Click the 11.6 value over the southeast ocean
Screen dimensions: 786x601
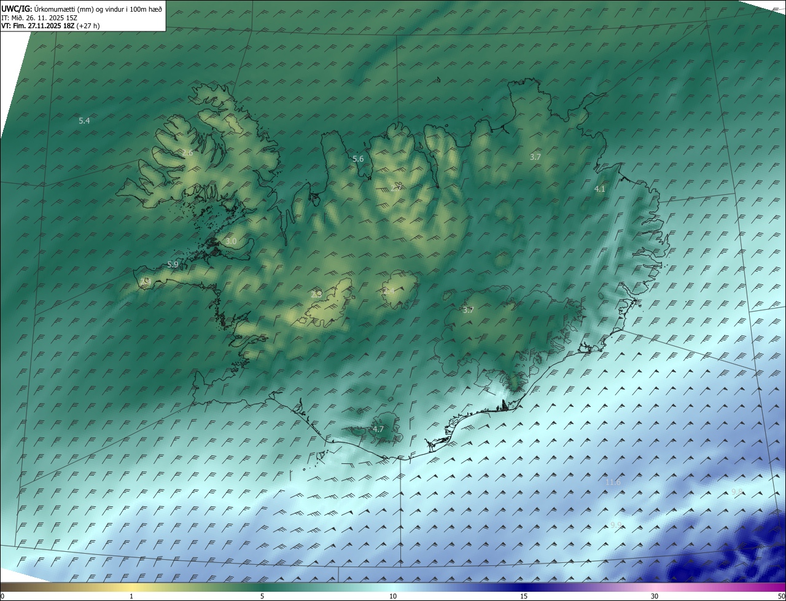point(613,482)
